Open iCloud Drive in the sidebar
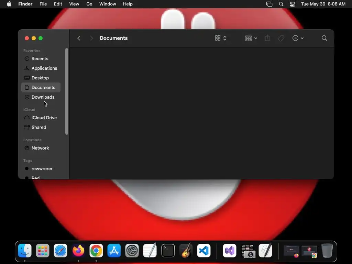 [41, 118]
